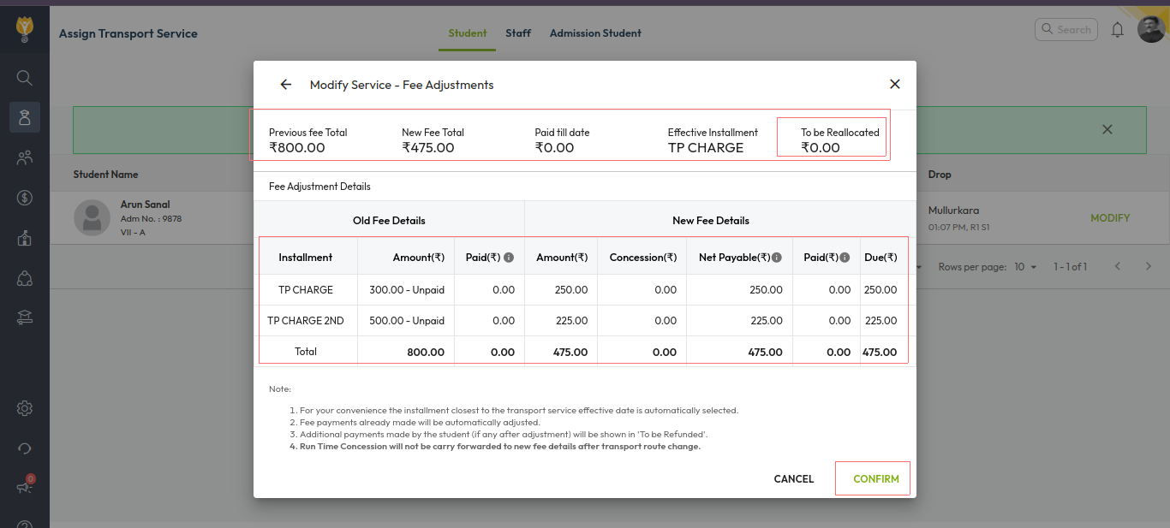Click info icon beside Old Fee Paid column

click(x=509, y=258)
